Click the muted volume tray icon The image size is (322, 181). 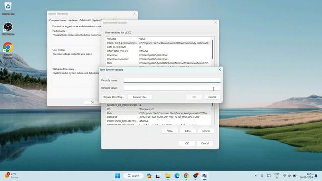tap(290, 176)
